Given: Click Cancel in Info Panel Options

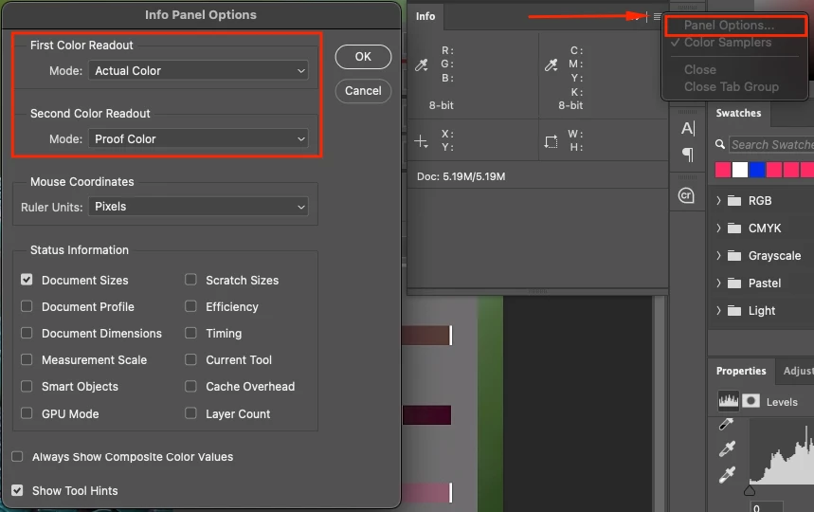Looking at the screenshot, I should pos(363,91).
